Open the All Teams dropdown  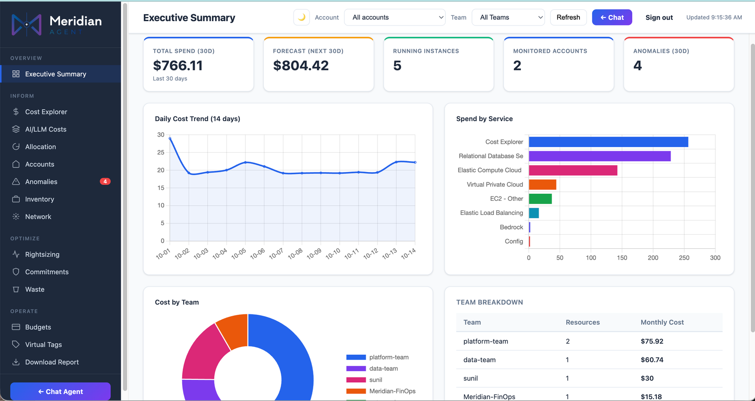(x=508, y=17)
